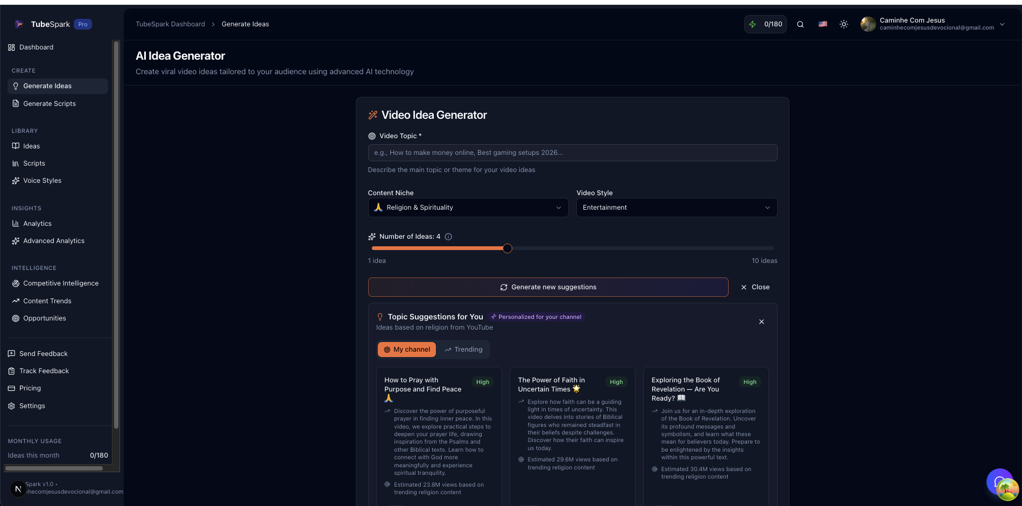The height and width of the screenshot is (506, 1022).
Task: Click the TubeSpark logo icon
Action: (19, 24)
